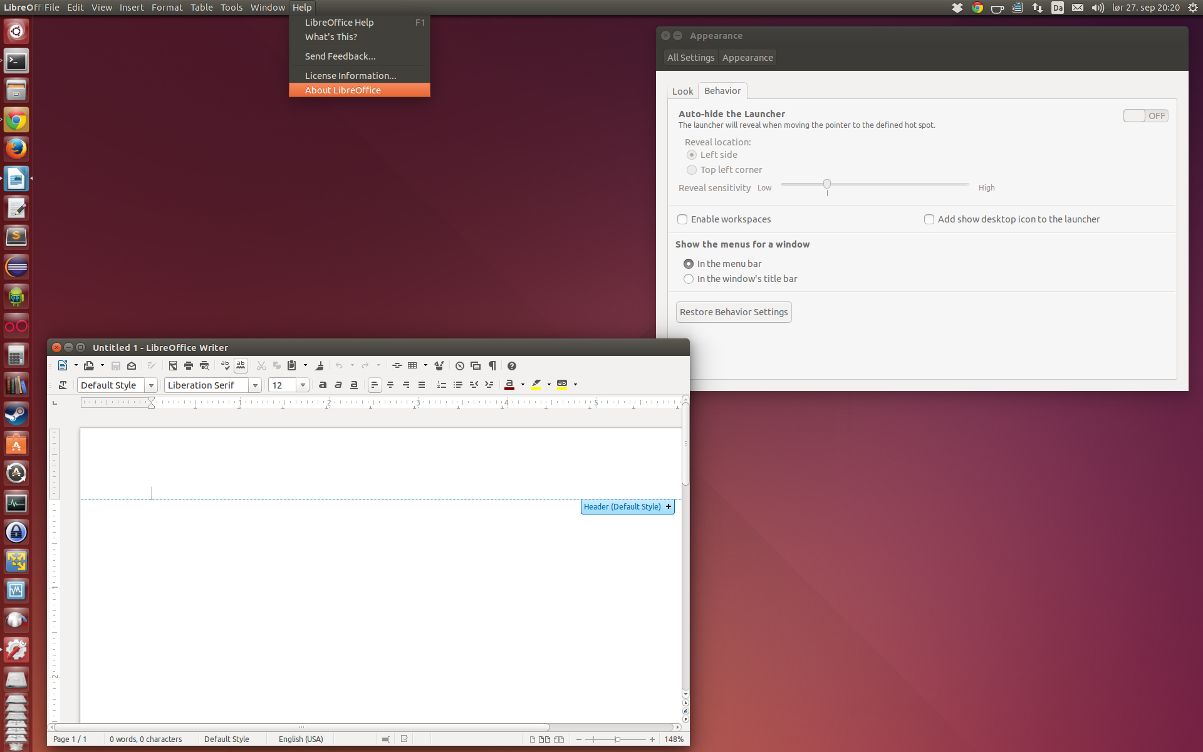
Task: Click Restore Behavior Settings button
Action: click(x=734, y=312)
